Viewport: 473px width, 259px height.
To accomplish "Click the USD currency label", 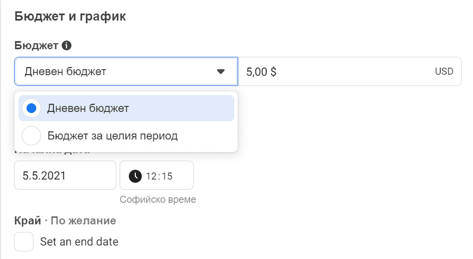I will click(x=444, y=71).
